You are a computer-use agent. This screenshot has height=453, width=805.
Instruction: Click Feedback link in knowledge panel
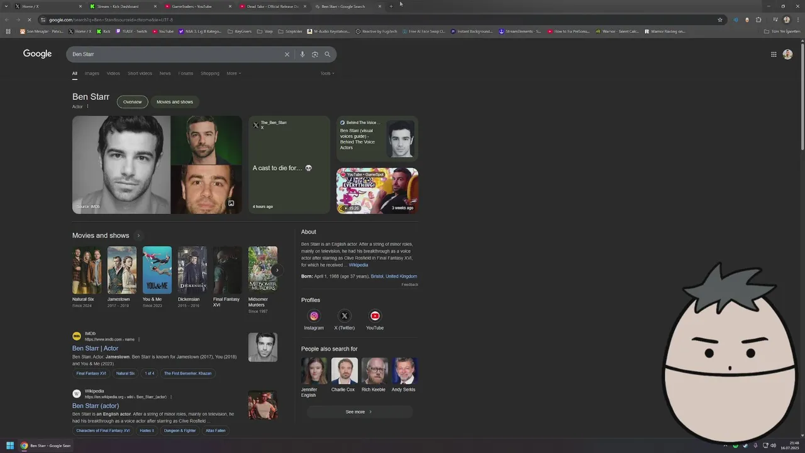point(410,284)
